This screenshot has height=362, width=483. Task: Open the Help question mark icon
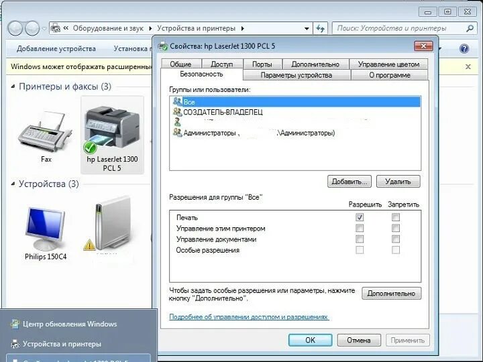point(464,49)
